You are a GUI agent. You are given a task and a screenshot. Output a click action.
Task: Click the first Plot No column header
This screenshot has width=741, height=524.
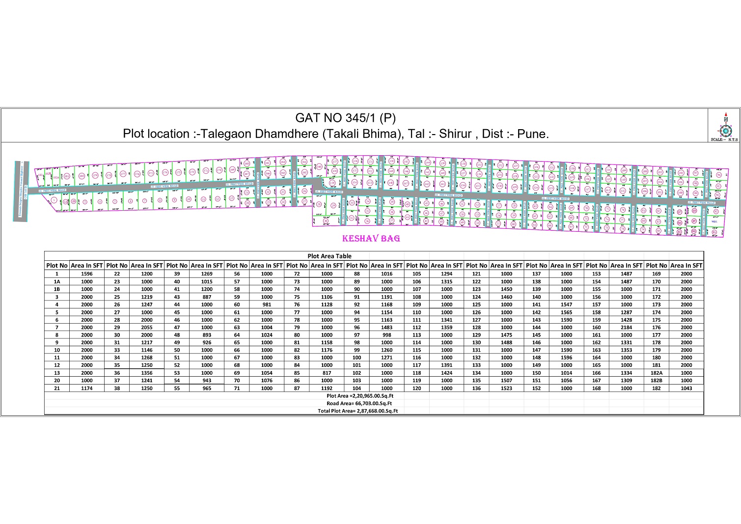[x=57, y=265]
